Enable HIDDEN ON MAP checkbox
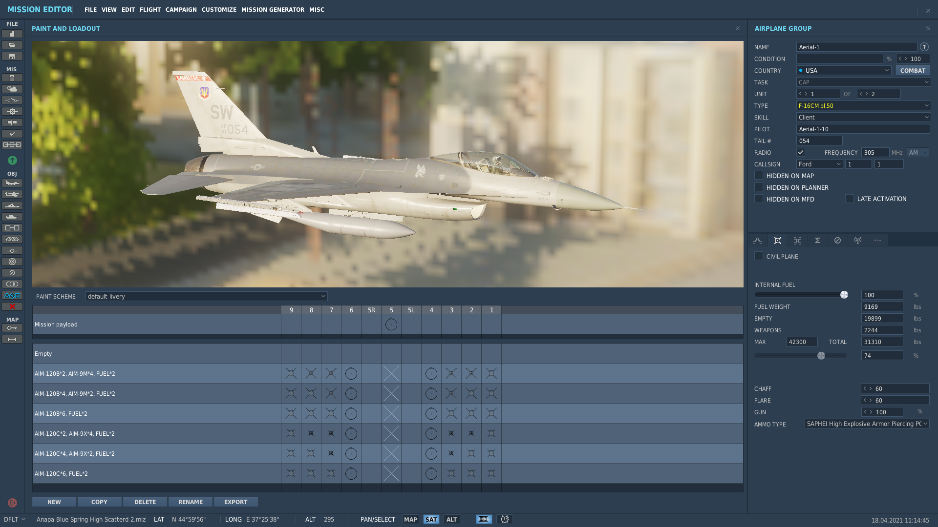The width and height of the screenshot is (938, 527). (759, 175)
